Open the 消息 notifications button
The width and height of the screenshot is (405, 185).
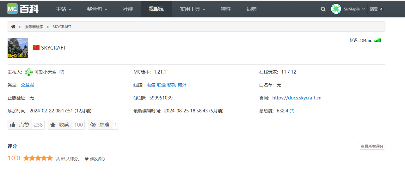pos(377,9)
